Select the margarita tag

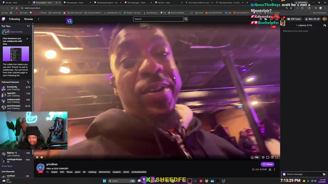117,172
